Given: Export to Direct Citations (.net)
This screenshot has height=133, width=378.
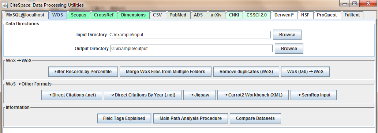Looking at the screenshot, I should [72, 95].
